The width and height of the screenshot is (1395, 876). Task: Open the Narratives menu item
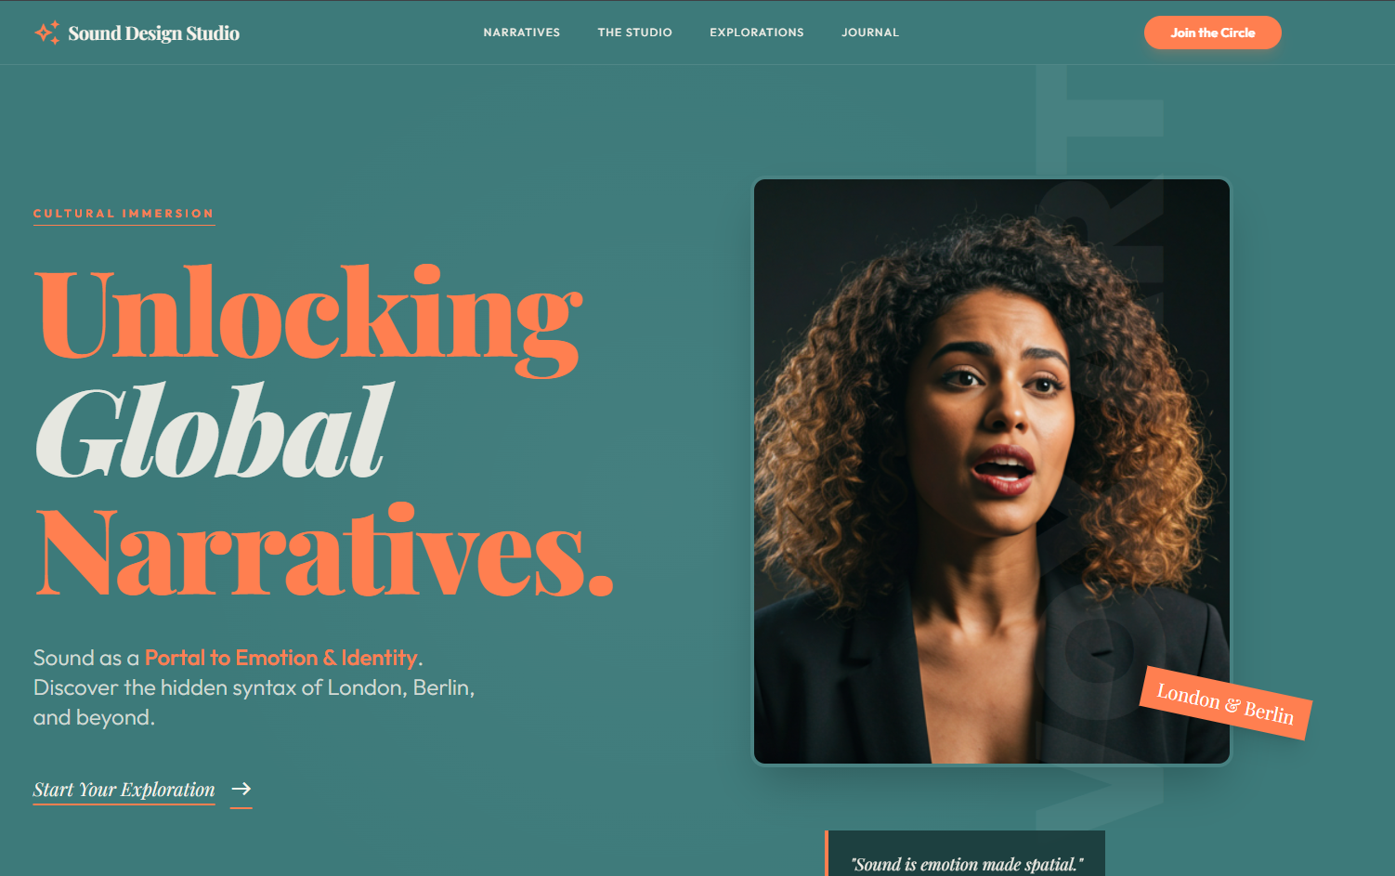click(522, 33)
